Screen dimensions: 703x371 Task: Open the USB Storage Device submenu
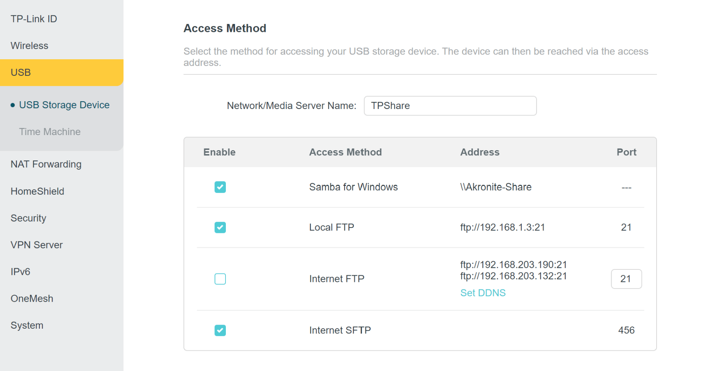[x=64, y=105]
